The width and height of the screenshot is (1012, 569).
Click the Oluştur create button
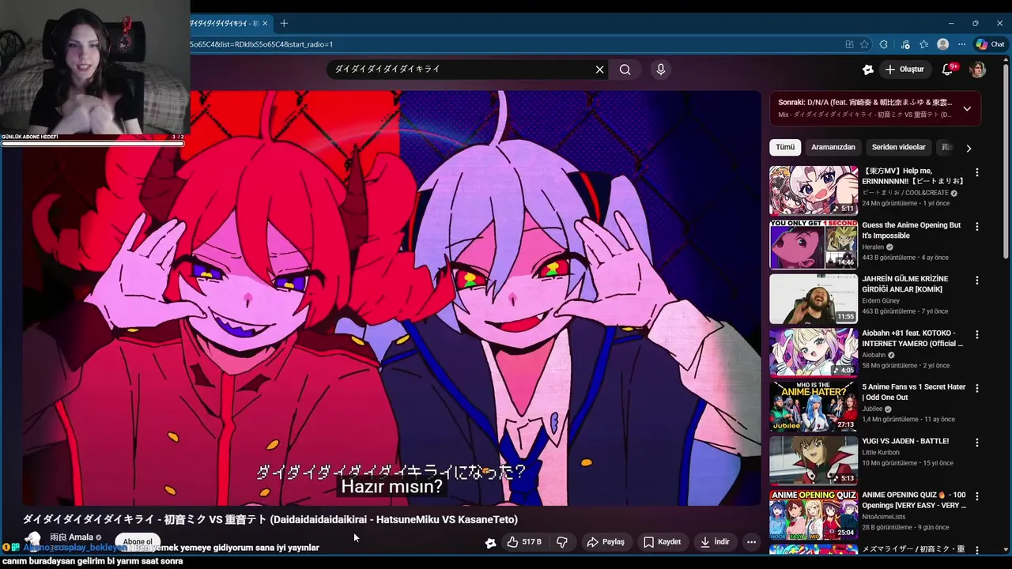904,70
